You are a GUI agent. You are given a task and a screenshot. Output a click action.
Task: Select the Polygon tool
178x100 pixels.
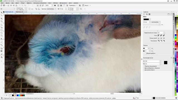click(x=1, y=36)
